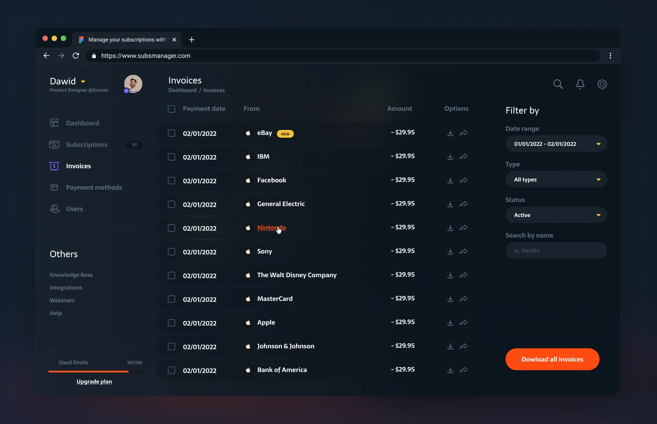This screenshot has width=657, height=424.
Task: Expand the Dawid account menu arrow
Action: coord(83,82)
